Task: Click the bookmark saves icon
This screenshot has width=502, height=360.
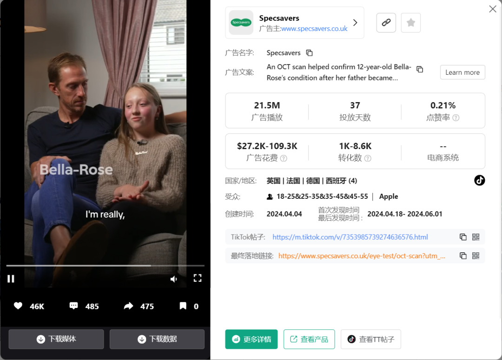Action: coord(183,306)
